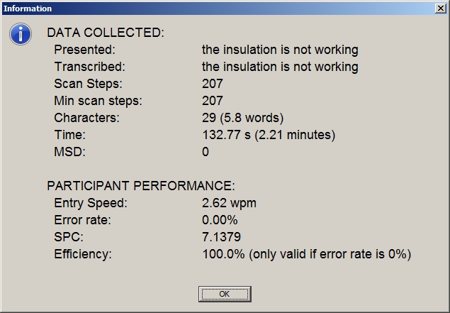The height and width of the screenshot is (313, 450).
Task: Click the transcribed phrase text value
Action: [x=280, y=67]
